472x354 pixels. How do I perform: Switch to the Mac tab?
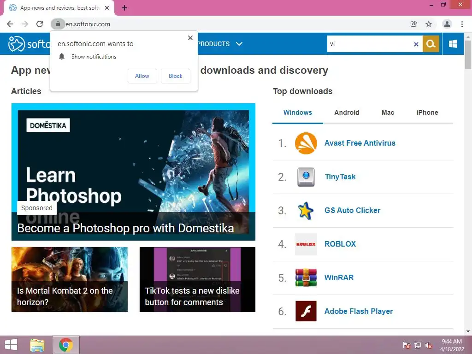(x=388, y=112)
